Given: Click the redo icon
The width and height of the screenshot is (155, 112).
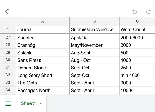Looking at the screenshot, I should coord(149,12).
